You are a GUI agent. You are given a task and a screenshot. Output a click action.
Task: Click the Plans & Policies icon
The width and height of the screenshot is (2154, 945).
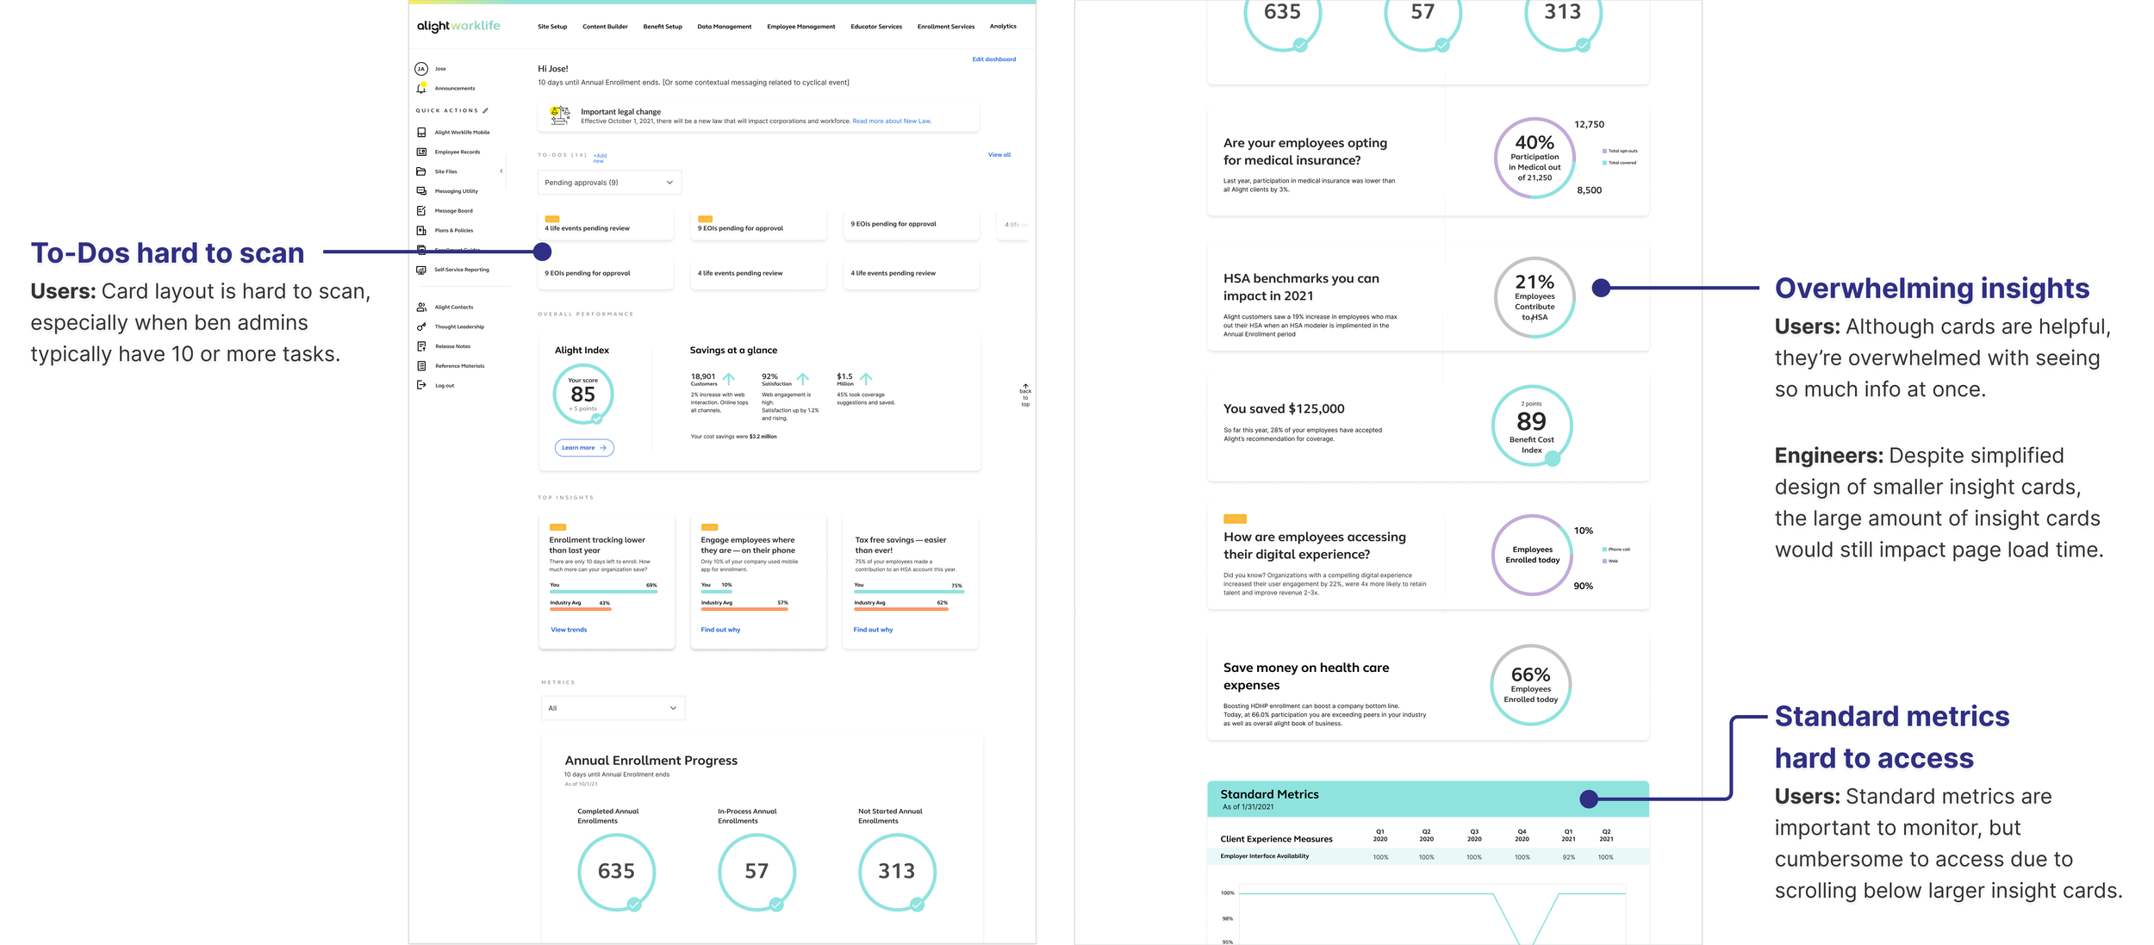pyautogui.click(x=421, y=230)
